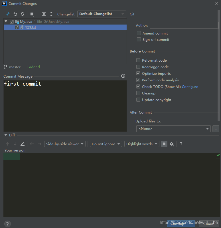This screenshot has width=221, height=228.
Task: Enable the Sign-off commit checkbox
Action: click(x=139, y=39)
